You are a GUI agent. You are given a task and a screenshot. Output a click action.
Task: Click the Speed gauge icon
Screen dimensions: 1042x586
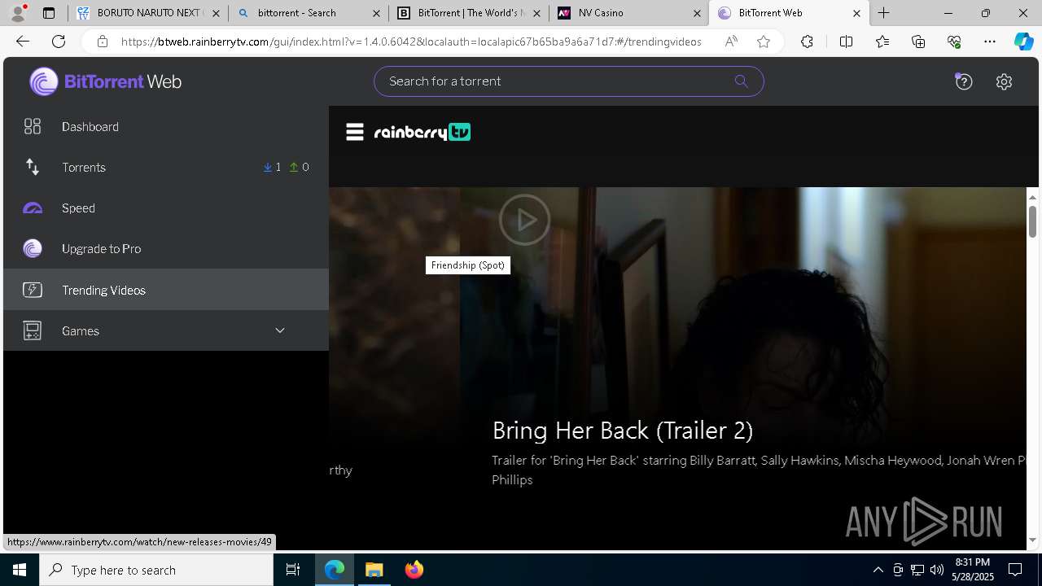[x=33, y=208]
